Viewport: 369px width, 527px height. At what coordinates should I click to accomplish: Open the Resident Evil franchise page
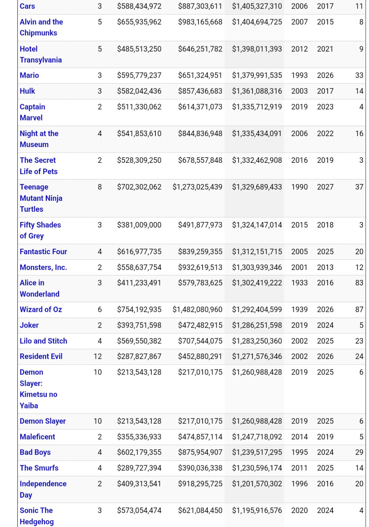point(41,357)
